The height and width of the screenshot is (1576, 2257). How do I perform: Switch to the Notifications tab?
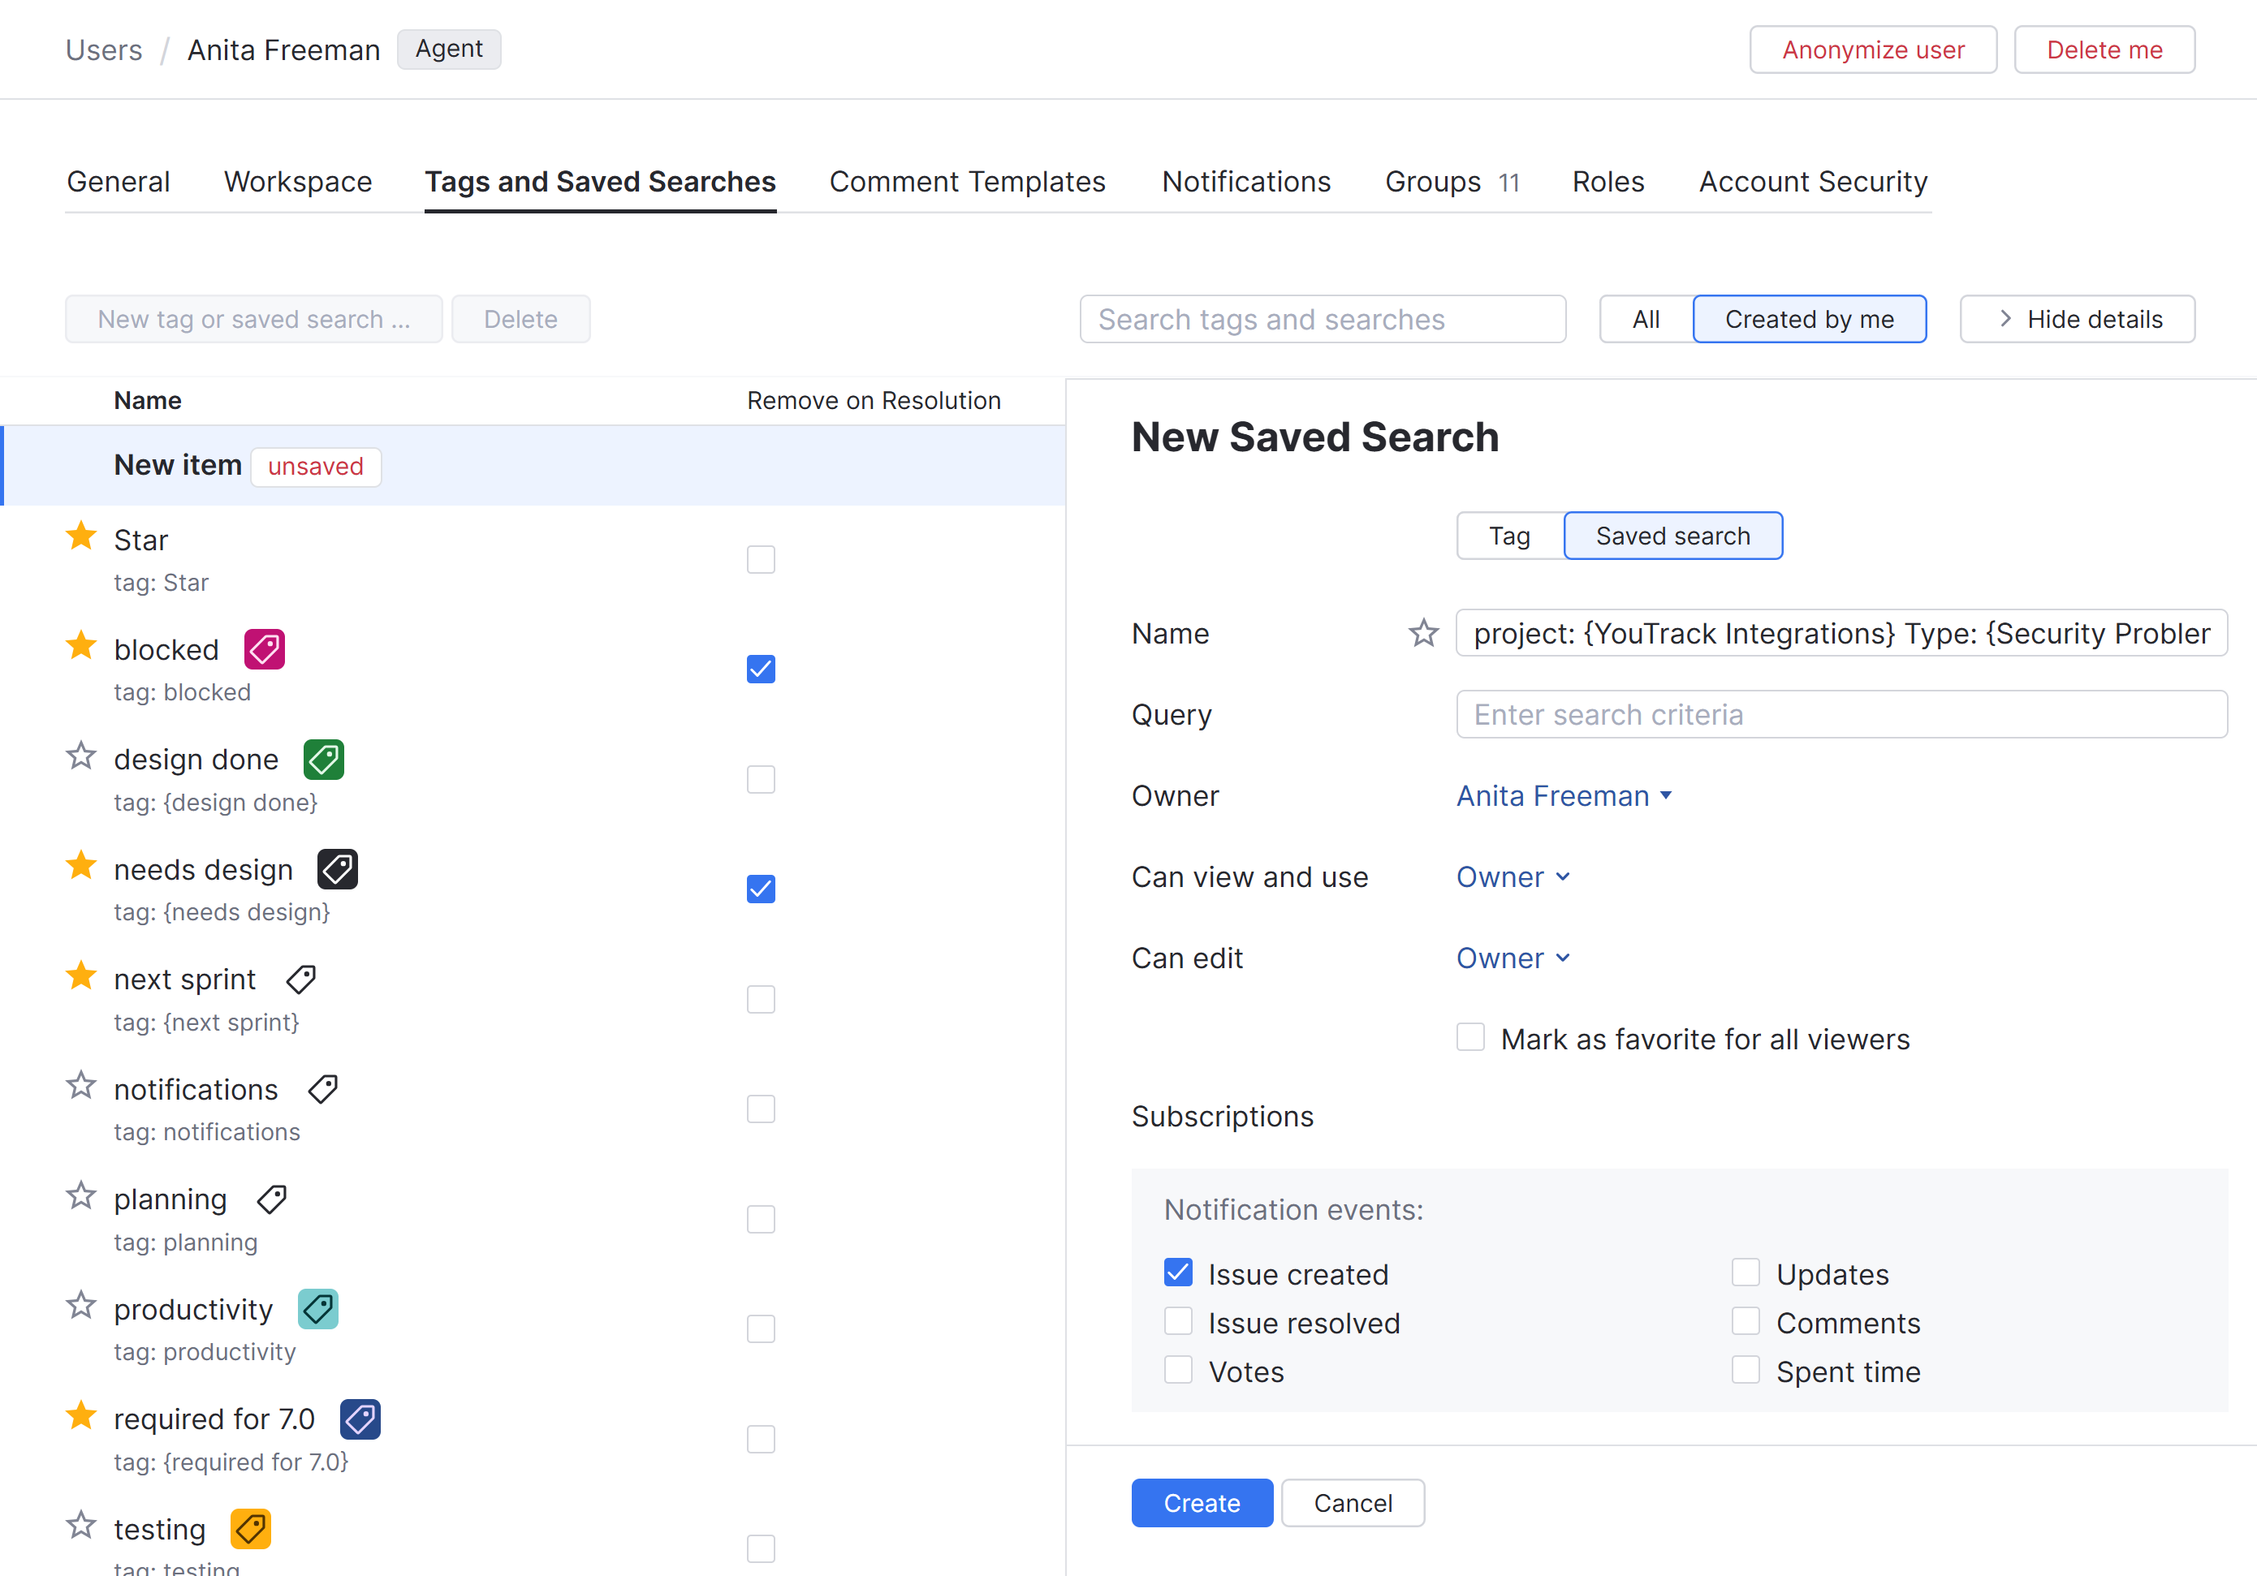[1245, 182]
